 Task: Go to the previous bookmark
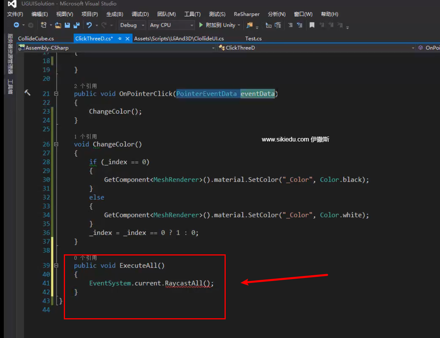(322, 25)
